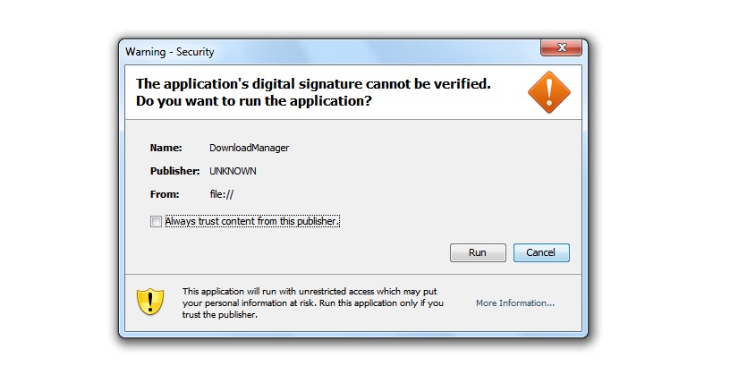
Task: Close the Warning - Security dialog
Action: (x=561, y=47)
